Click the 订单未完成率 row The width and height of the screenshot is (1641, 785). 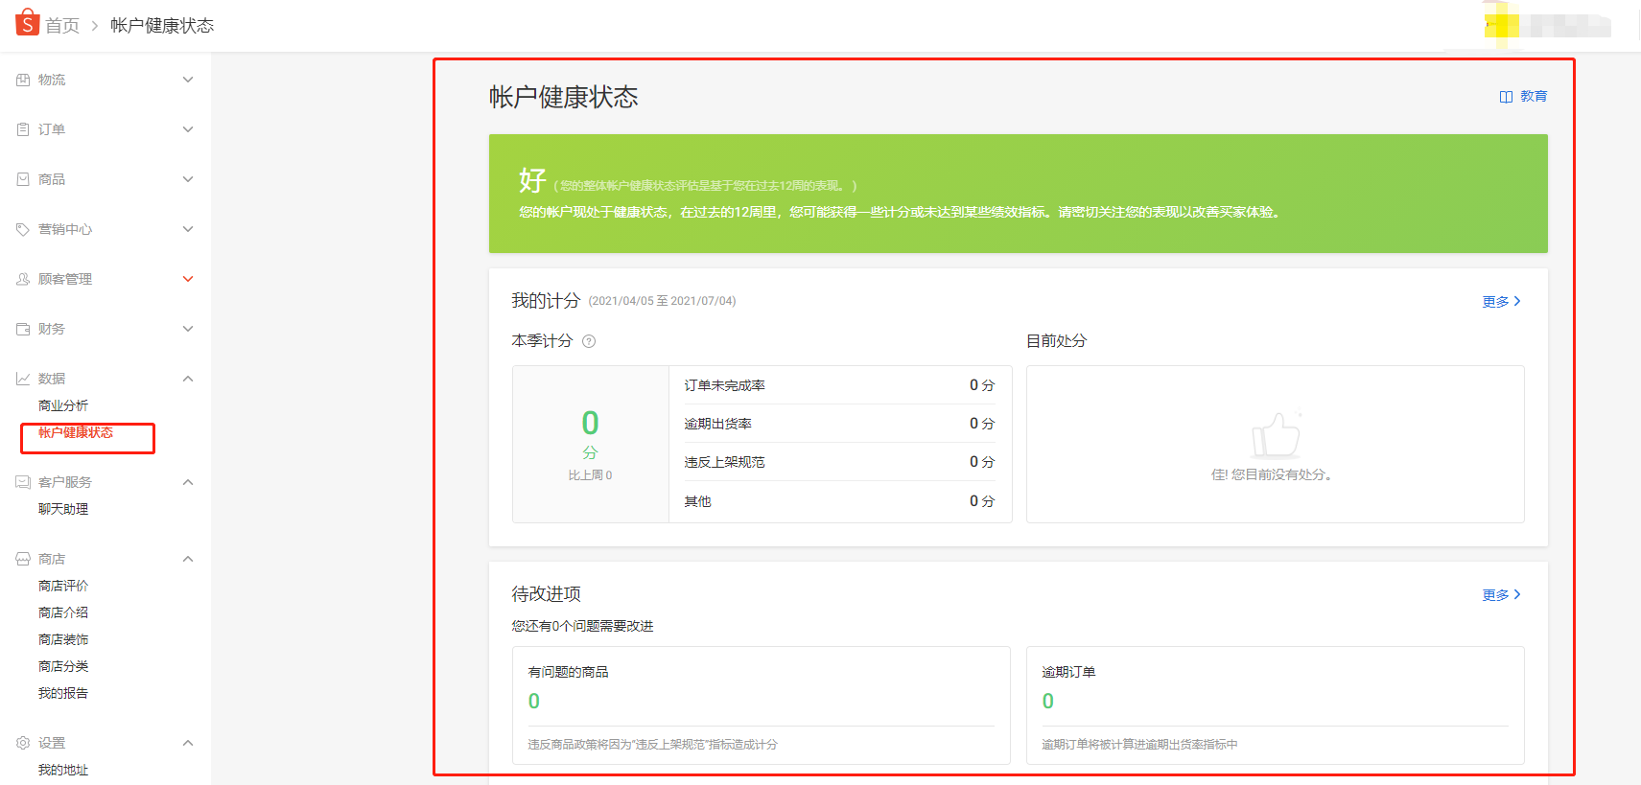point(840,385)
